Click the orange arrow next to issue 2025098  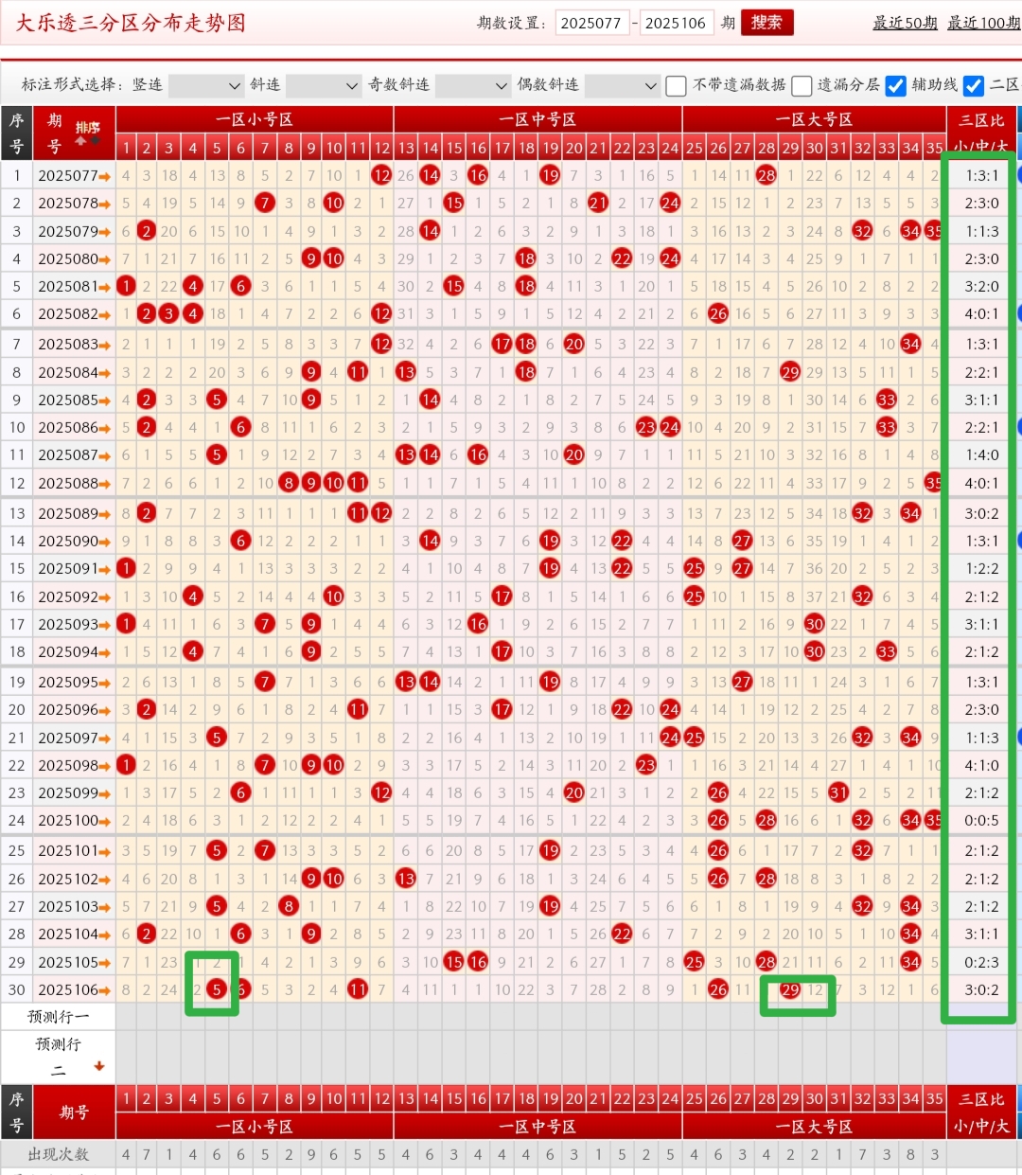click(104, 766)
